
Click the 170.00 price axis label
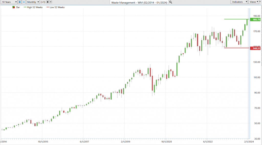(x=257, y=31)
